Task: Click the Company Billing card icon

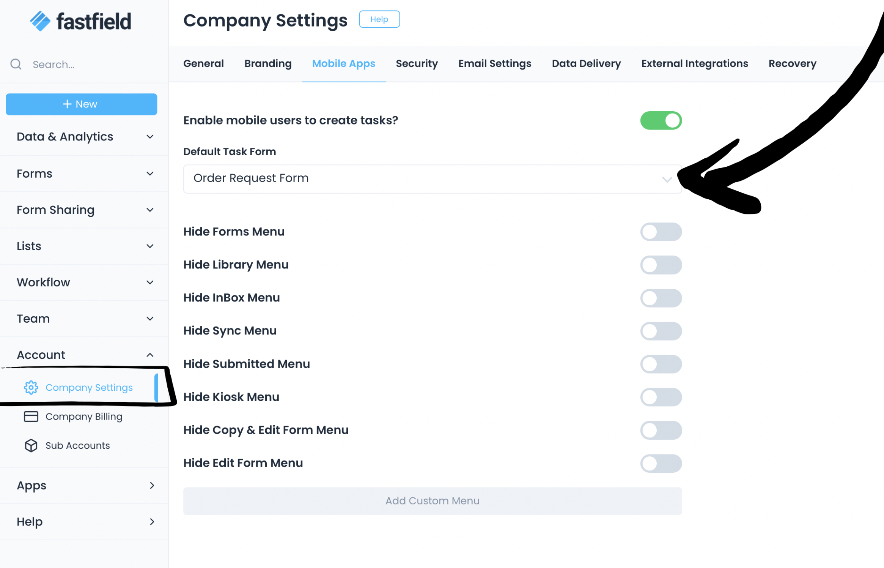Action: [31, 417]
